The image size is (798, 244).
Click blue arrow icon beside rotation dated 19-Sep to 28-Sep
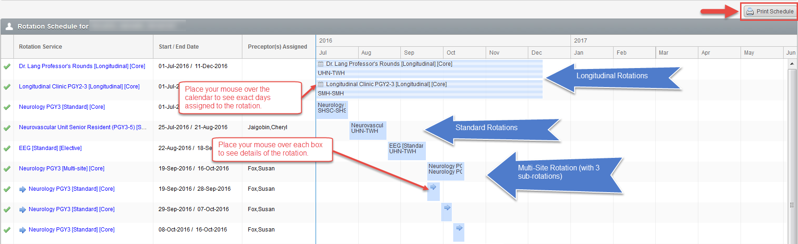(x=23, y=189)
